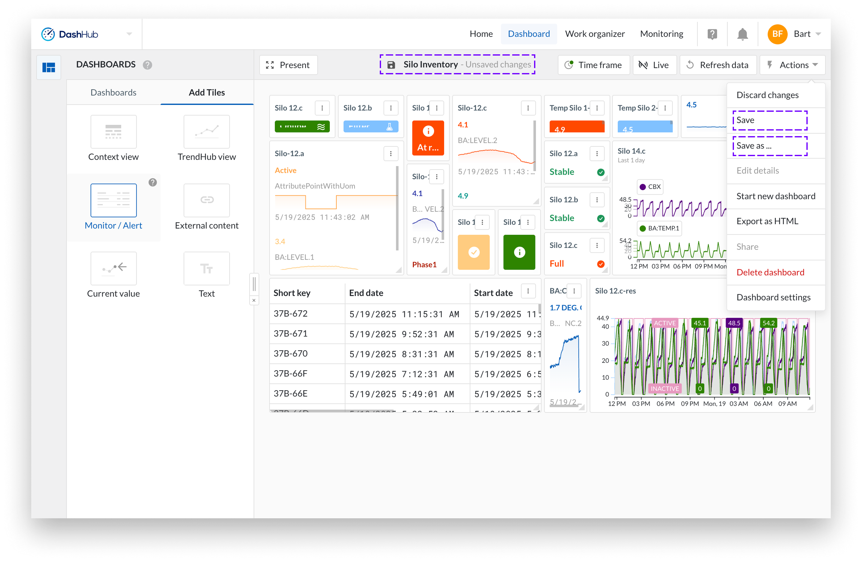
Task: Open the DashHub logo dropdown arrow
Action: pos(129,34)
